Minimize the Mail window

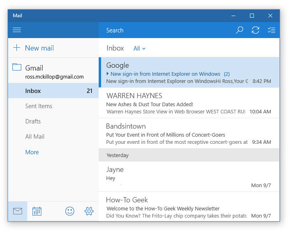233,16
